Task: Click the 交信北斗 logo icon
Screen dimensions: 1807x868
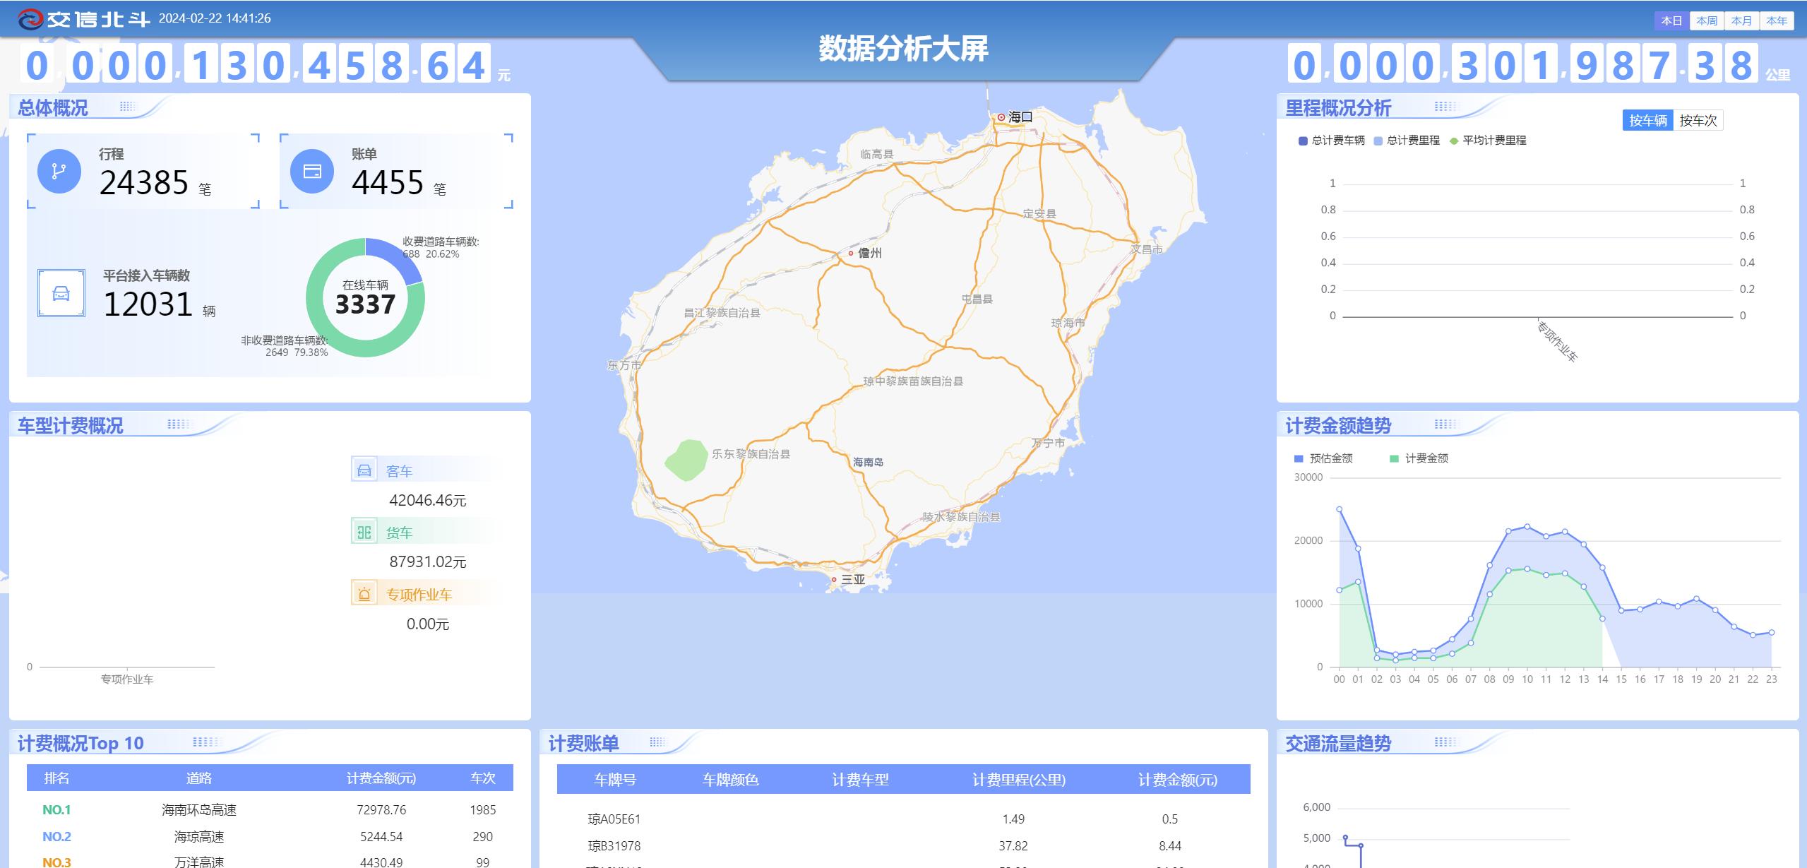Action: 30,19
